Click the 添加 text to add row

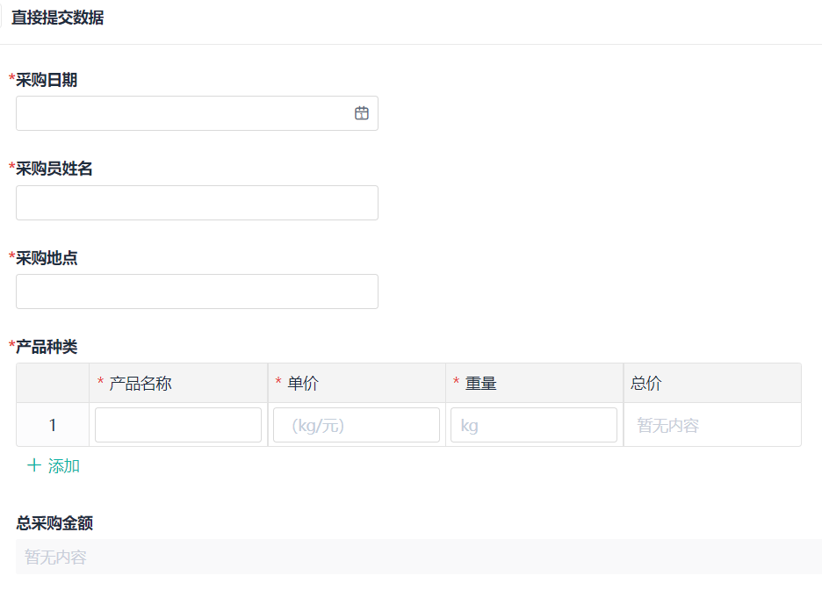click(64, 466)
